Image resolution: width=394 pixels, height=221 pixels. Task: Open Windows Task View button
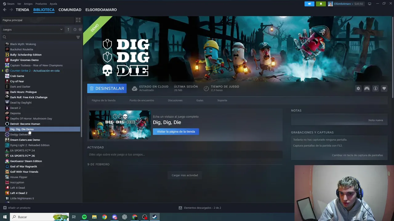(x=74, y=217)
